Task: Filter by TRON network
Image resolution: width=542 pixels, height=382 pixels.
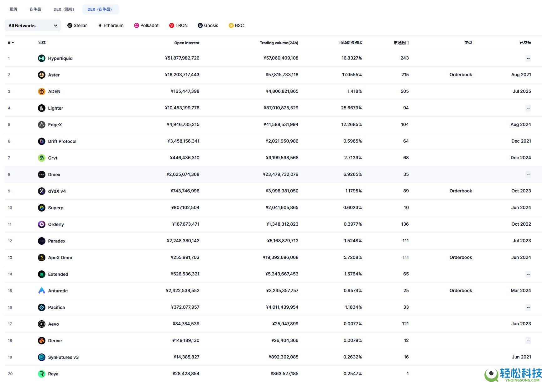Action: [178, 25]
